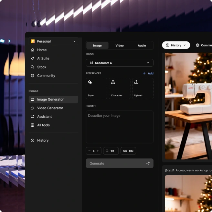Click the Generate button

click(120, 164)
